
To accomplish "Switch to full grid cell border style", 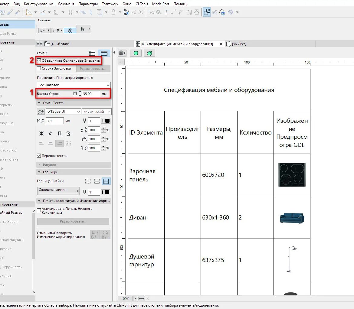I will [105, 181].
